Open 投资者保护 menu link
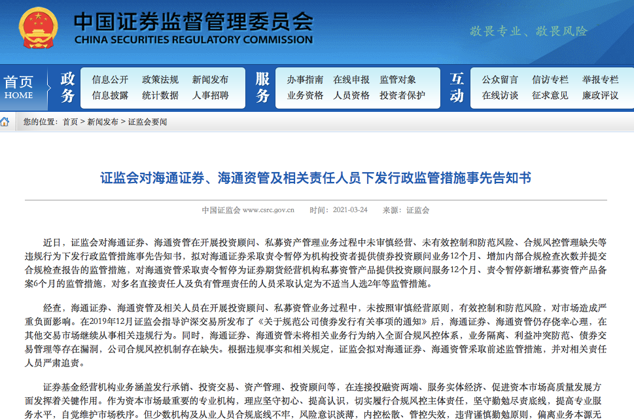 402,96
